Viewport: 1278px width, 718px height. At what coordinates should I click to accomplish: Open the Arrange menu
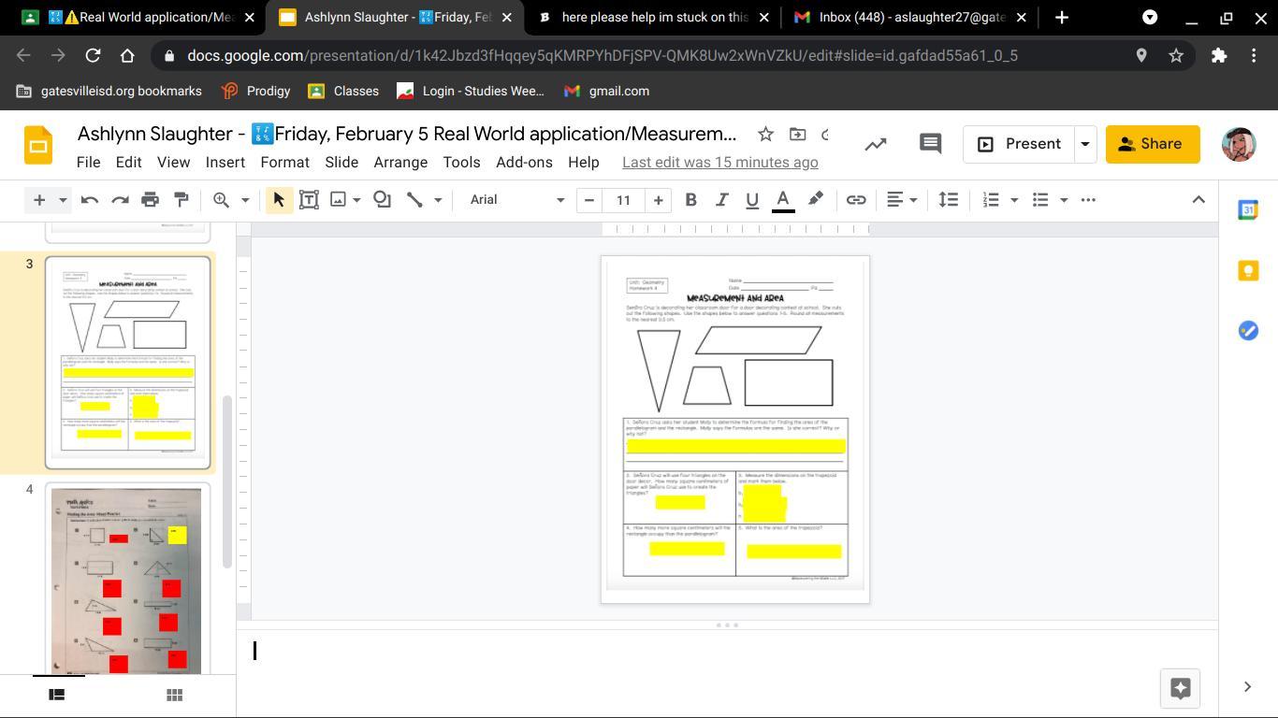point(400,162)
